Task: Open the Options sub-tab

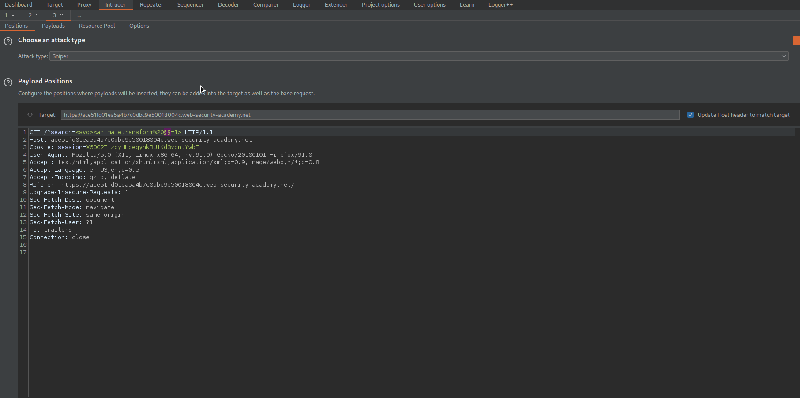Action: pyautogui.click(x=139, y=26)
